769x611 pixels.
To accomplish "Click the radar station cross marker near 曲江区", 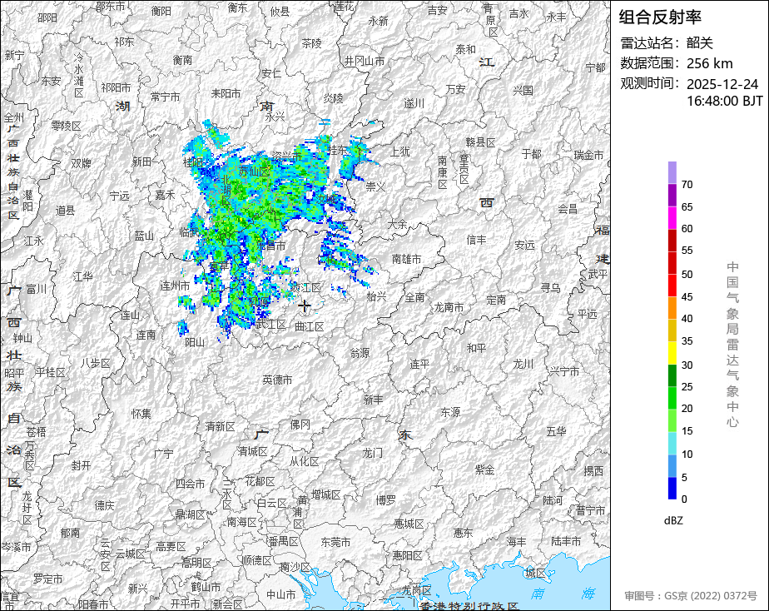I will coord(304,305).
